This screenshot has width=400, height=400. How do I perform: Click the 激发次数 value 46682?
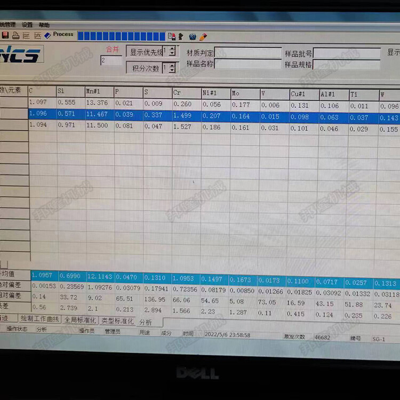point(323,337)
